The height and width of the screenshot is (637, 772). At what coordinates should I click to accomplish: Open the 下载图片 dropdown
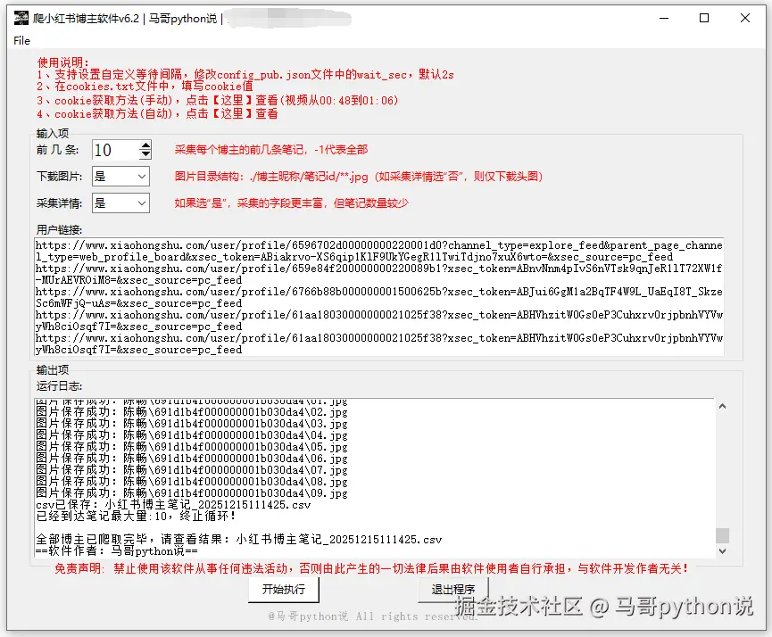click(x=120, y=177)
